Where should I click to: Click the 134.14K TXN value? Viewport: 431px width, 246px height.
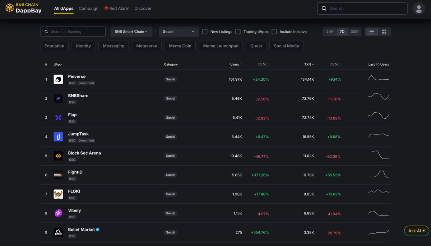(x=307, y=79)
